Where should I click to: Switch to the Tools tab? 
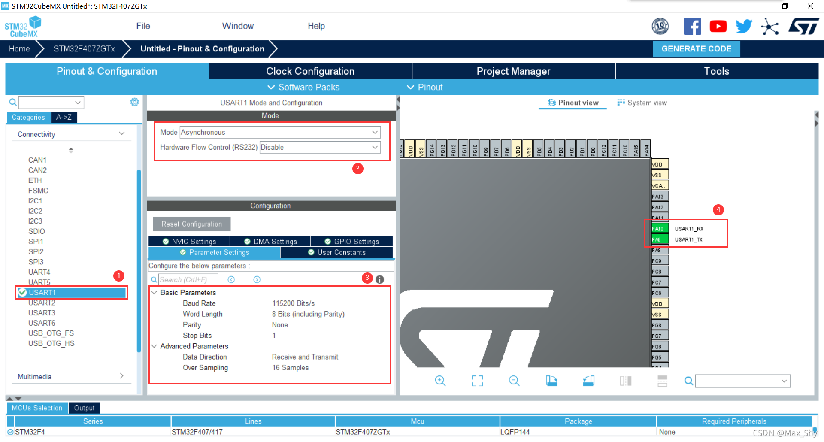point(717,71)
